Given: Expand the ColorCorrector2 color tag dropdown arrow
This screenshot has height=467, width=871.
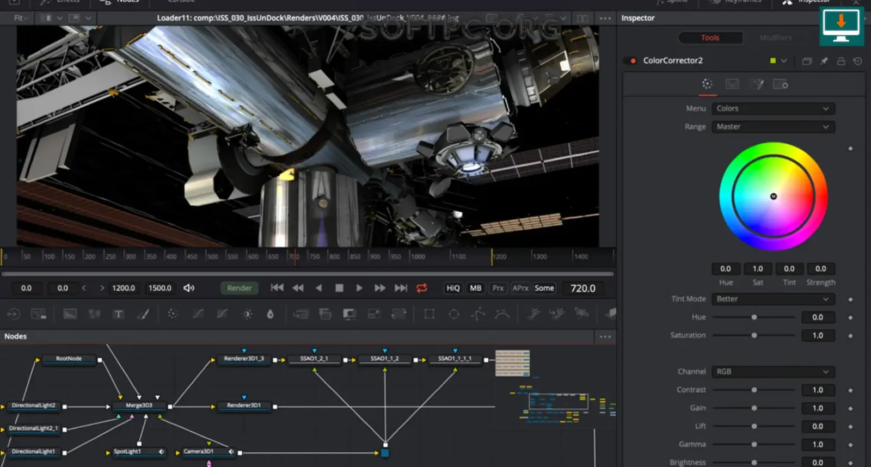Looking at the screenshot, I should [x=784, y=61].
